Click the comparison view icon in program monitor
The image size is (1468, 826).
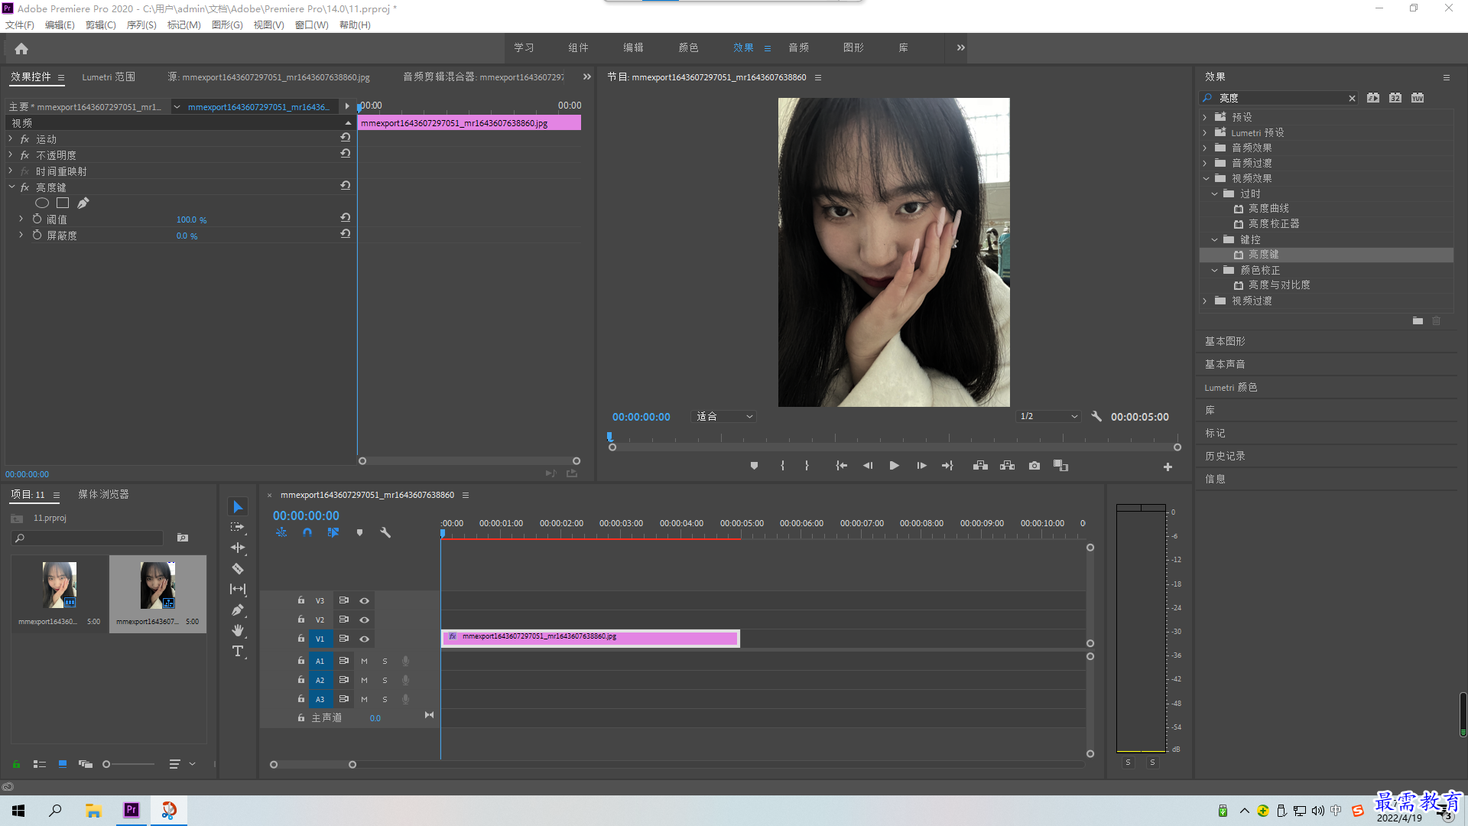(1060, 465)
